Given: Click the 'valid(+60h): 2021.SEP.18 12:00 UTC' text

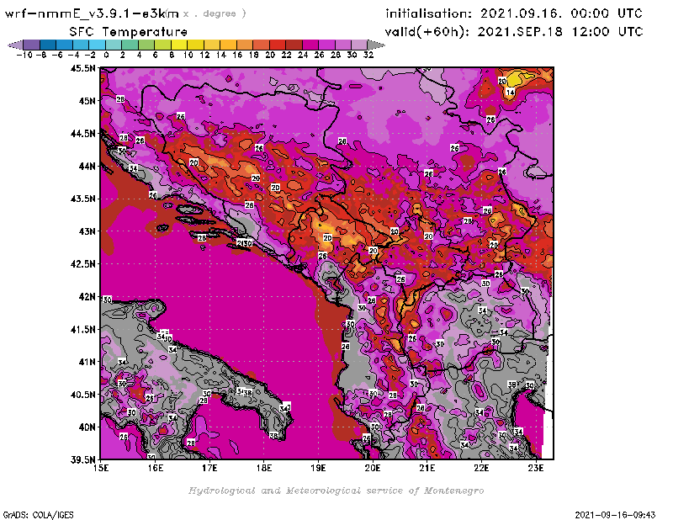Looking at the screenshot, I should pyautogui.click(x=514, y=32).
